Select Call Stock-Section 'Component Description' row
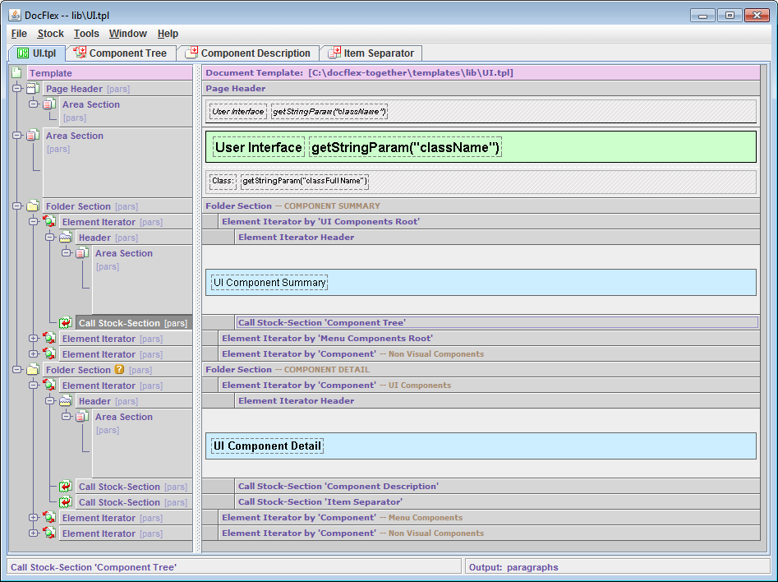Screen dimensions: 778x582 coord(338,487)
